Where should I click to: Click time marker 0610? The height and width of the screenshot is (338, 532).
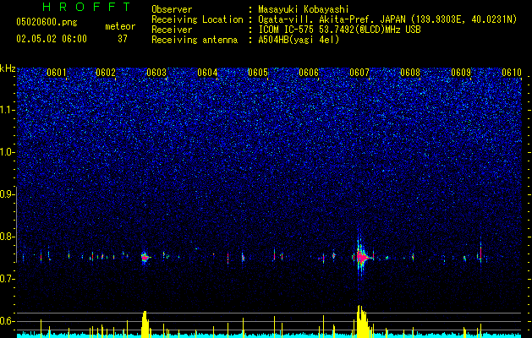pos(512,73)
